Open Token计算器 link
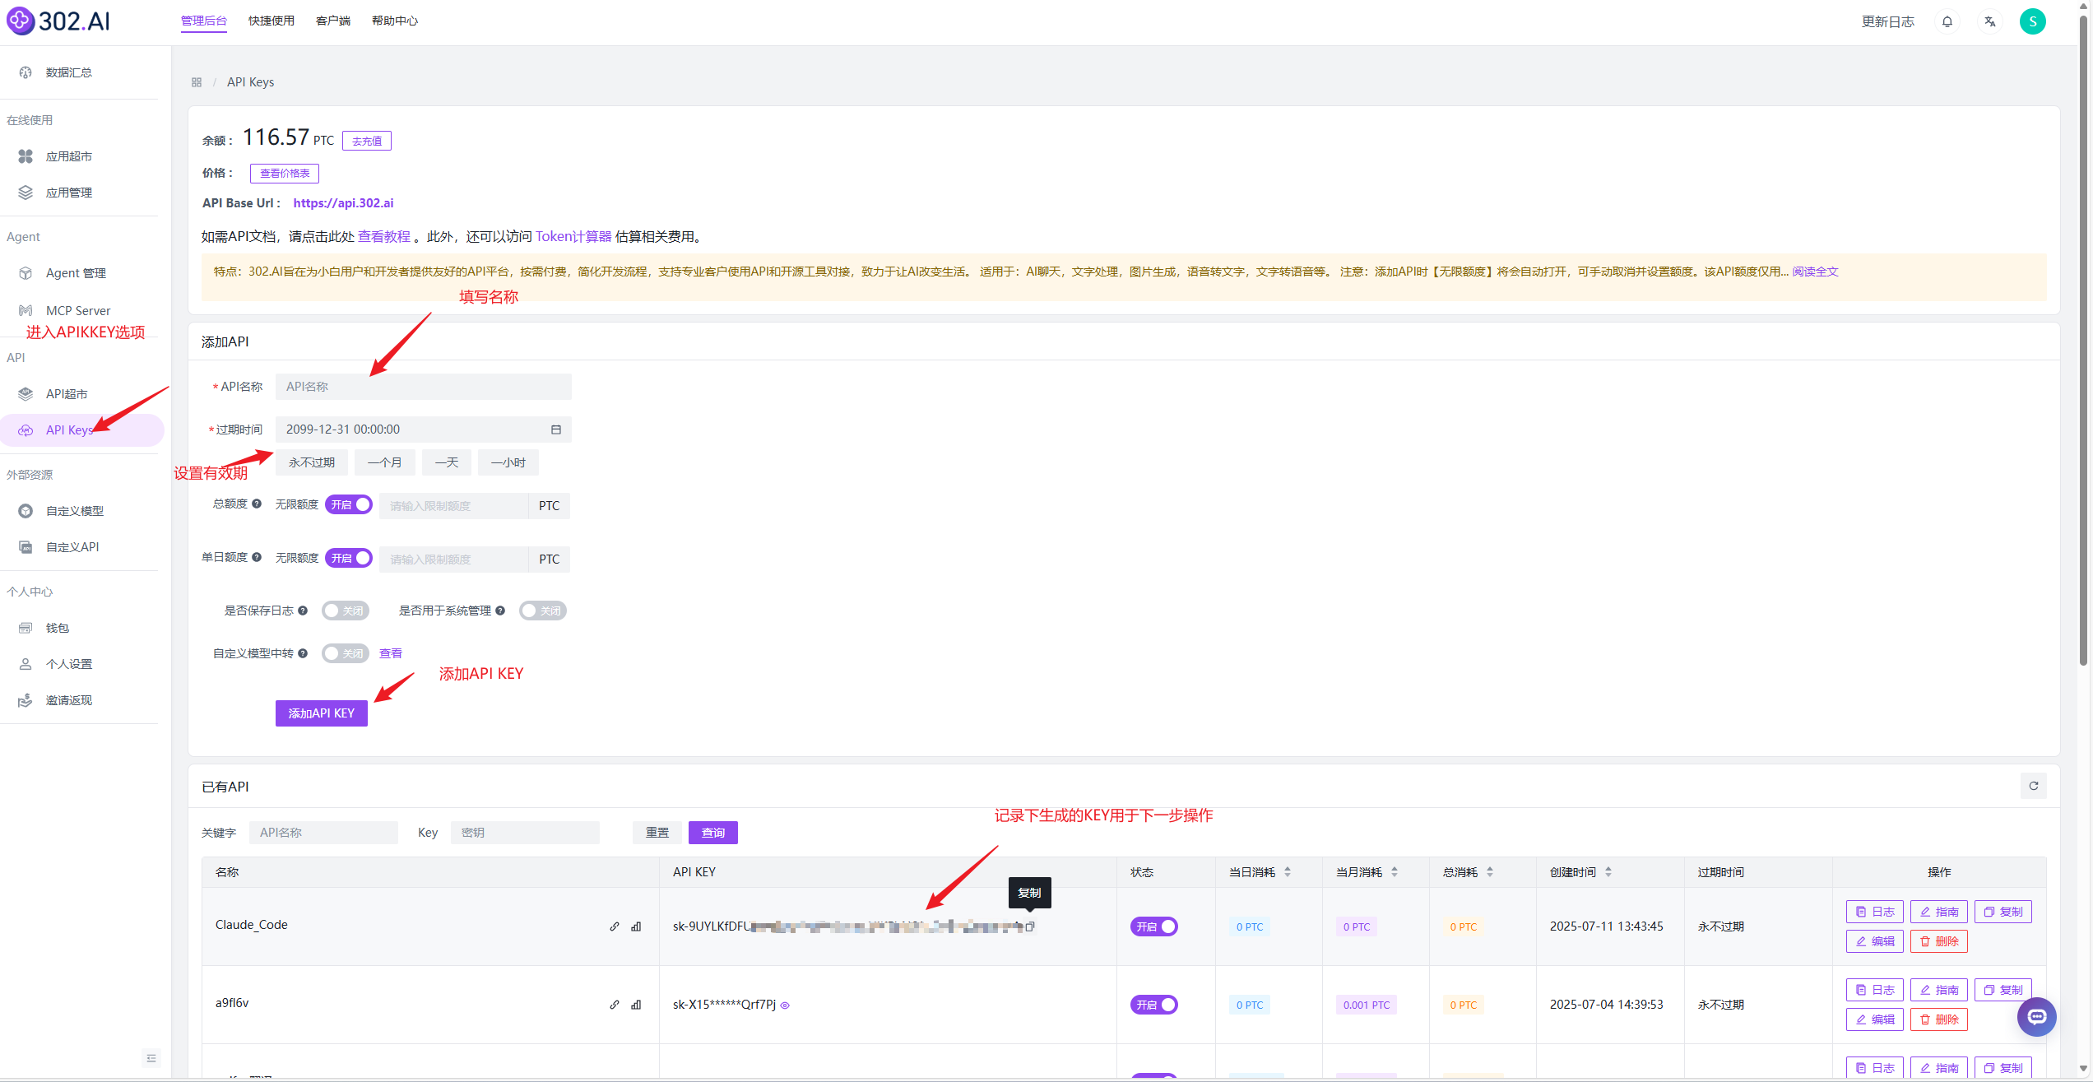This screenshot has height=1082, width=2093. (x=573, y=236)
